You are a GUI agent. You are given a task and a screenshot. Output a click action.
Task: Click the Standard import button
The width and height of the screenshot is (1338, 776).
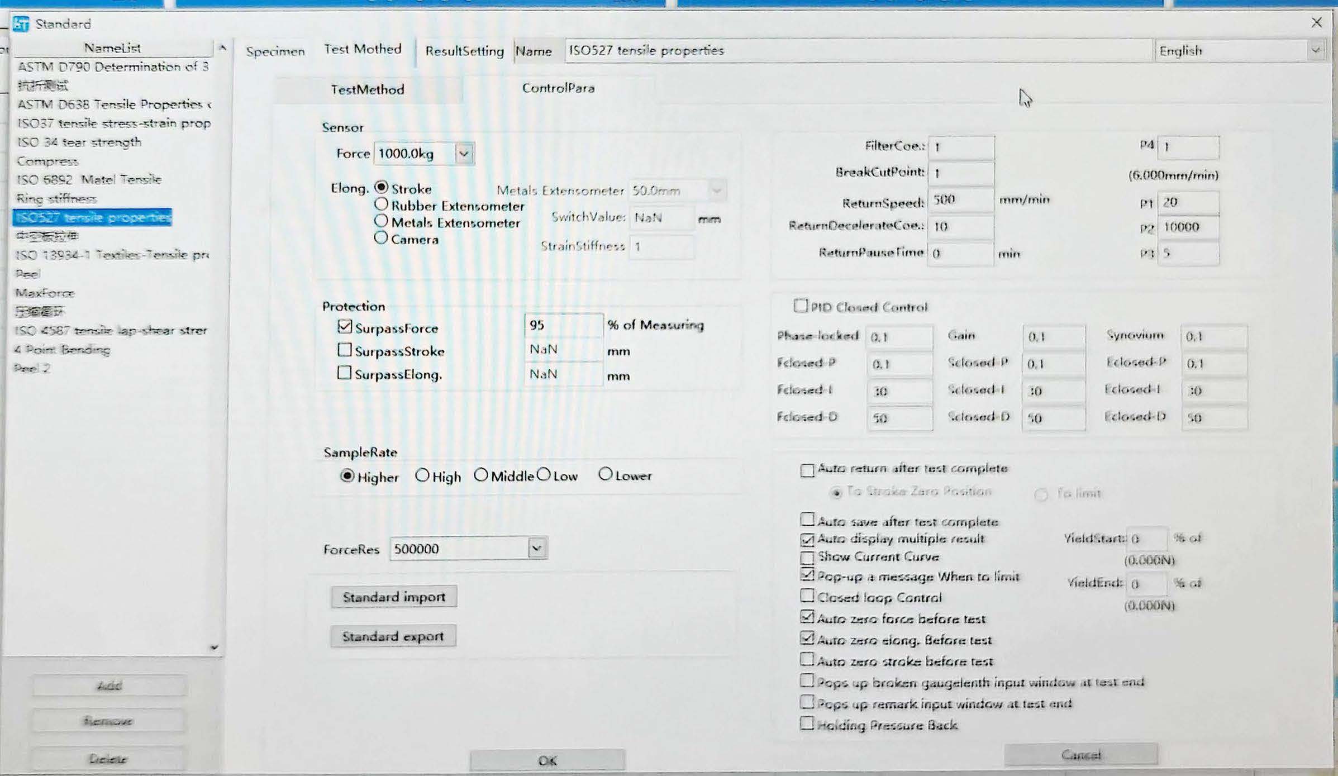394,597
